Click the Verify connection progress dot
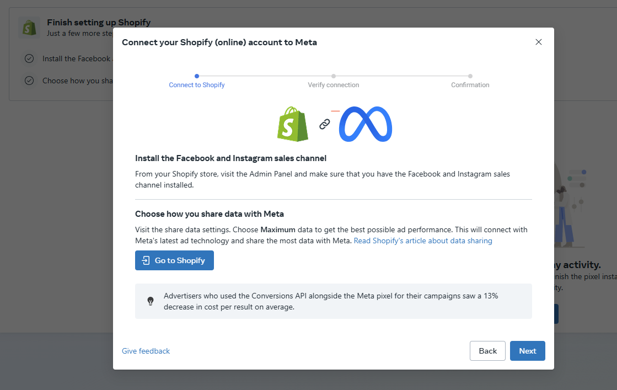 pyautogui.click(x=334, y=76)
